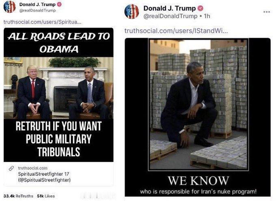Click the right post's @realDonaldTrump handle
Screen dimensions: 276x201
170,16
